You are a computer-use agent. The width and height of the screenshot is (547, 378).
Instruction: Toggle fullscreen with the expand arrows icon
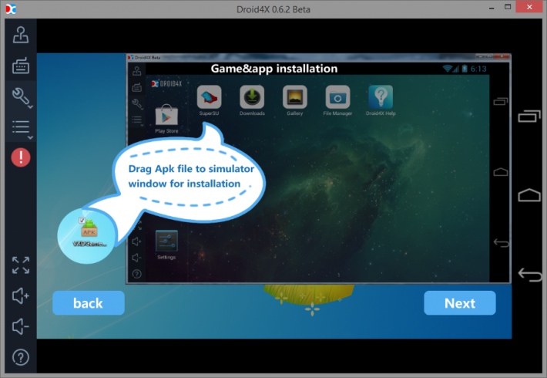(x=21, y=265)
